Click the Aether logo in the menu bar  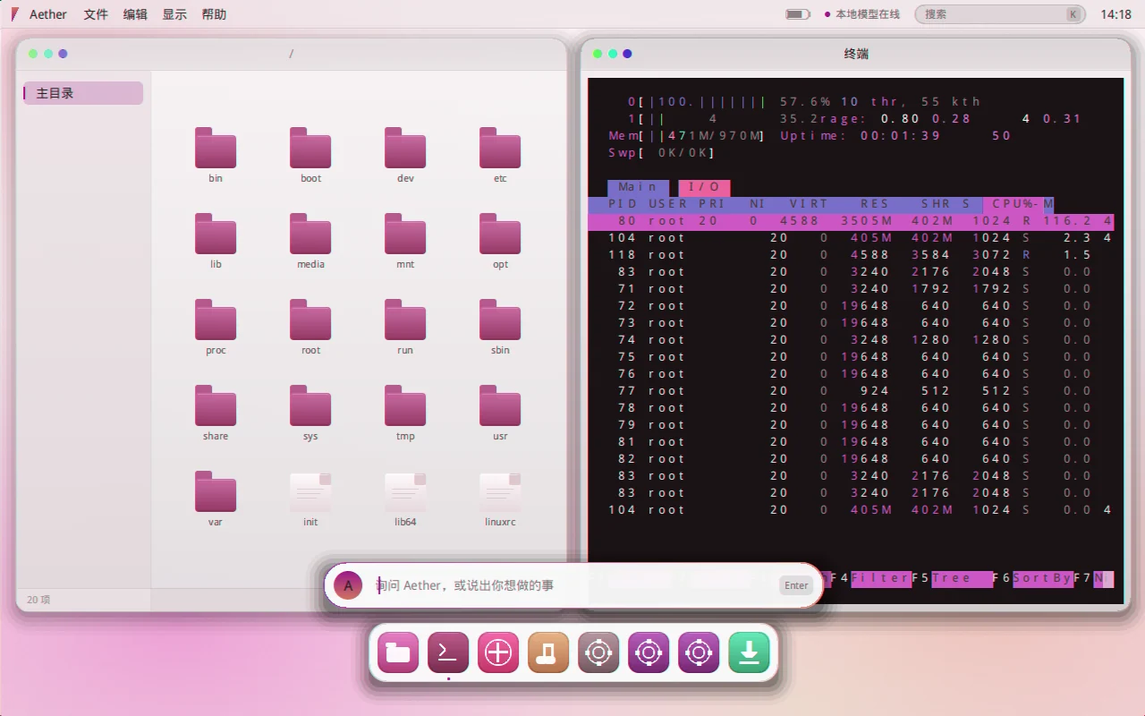point(14,14)
